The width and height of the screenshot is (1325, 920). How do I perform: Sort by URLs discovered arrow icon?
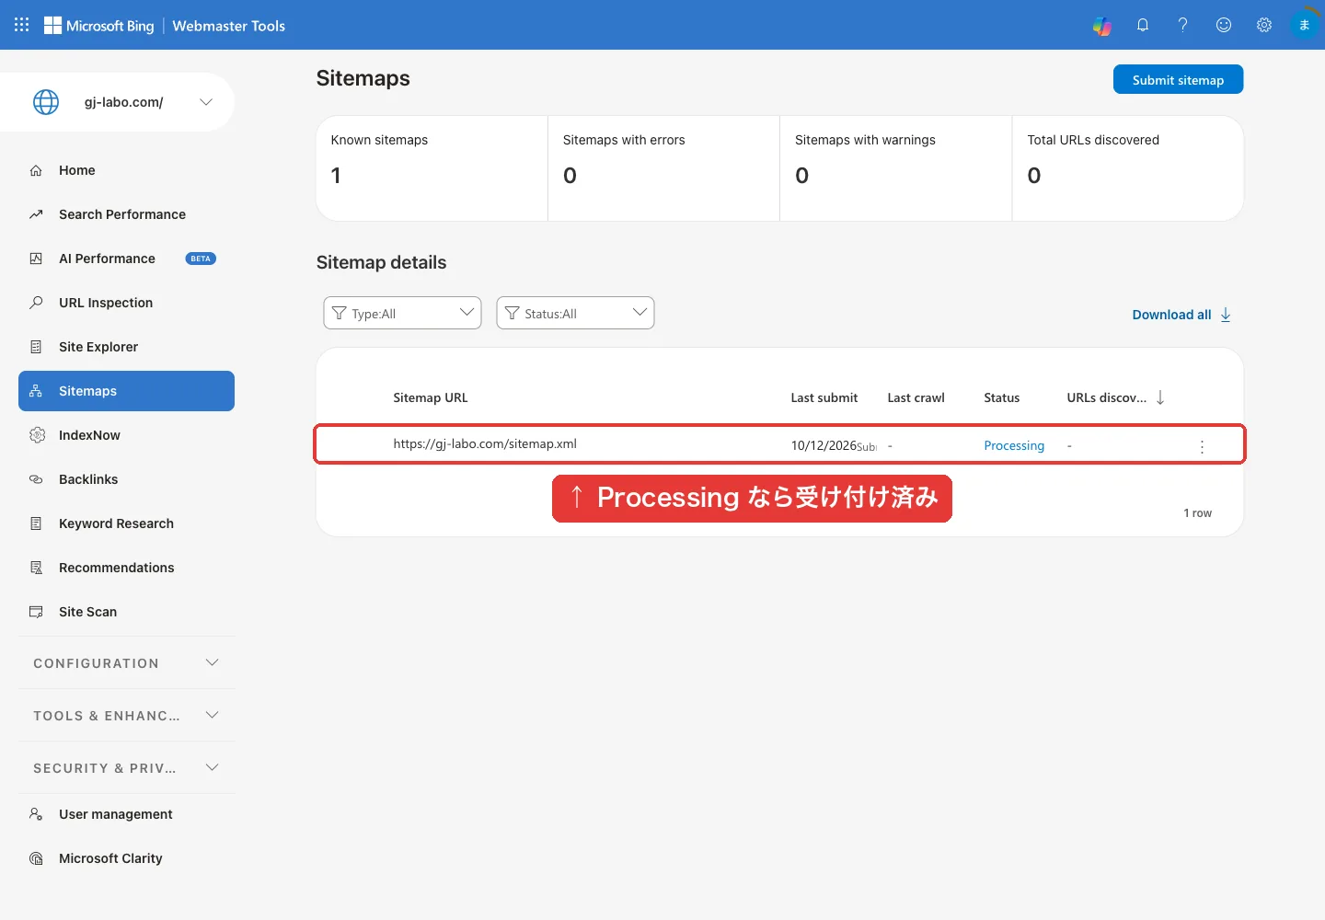point(1160,397)
